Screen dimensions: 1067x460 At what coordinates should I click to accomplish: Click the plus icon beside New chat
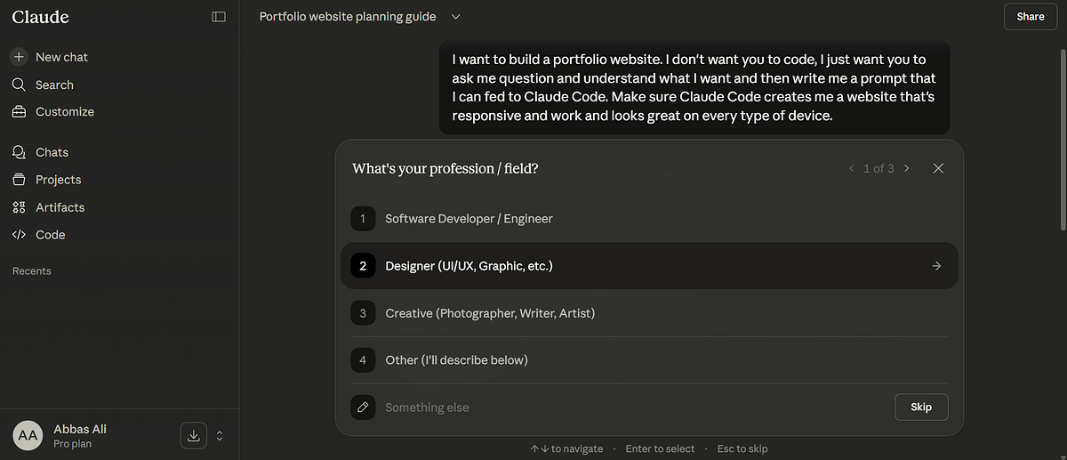(19, 57)
